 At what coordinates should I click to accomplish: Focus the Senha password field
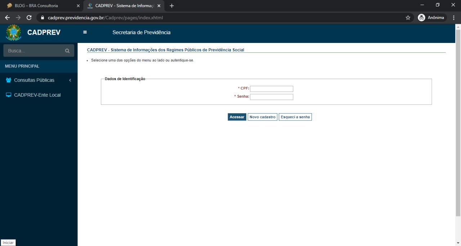pos(272,97)
